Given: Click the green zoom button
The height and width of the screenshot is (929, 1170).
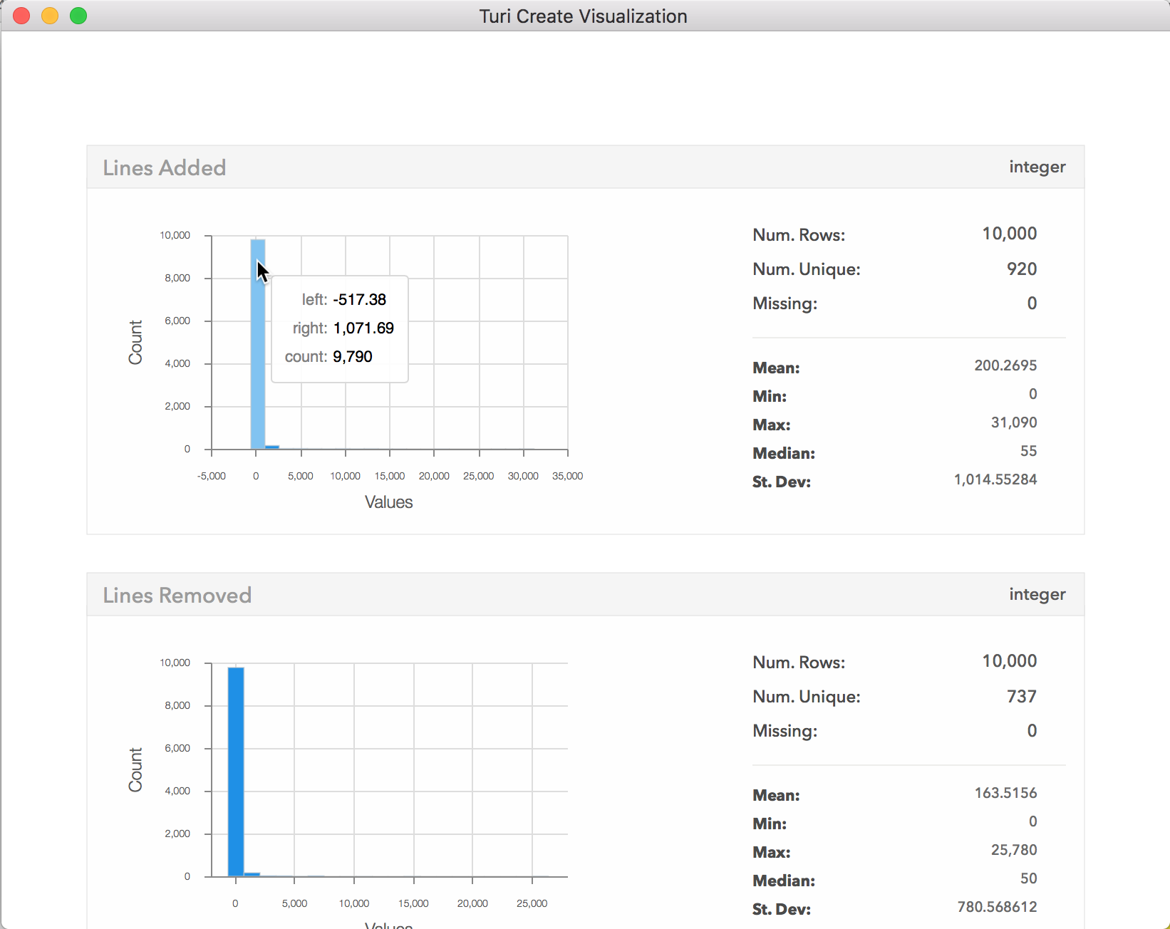Looking at the screenshot, I should click(78, 15).
